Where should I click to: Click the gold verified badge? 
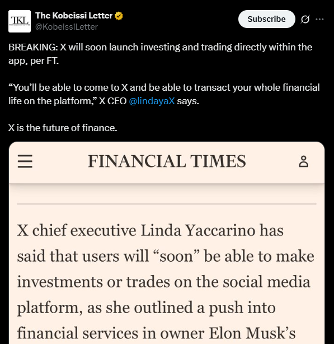point(119,16)
